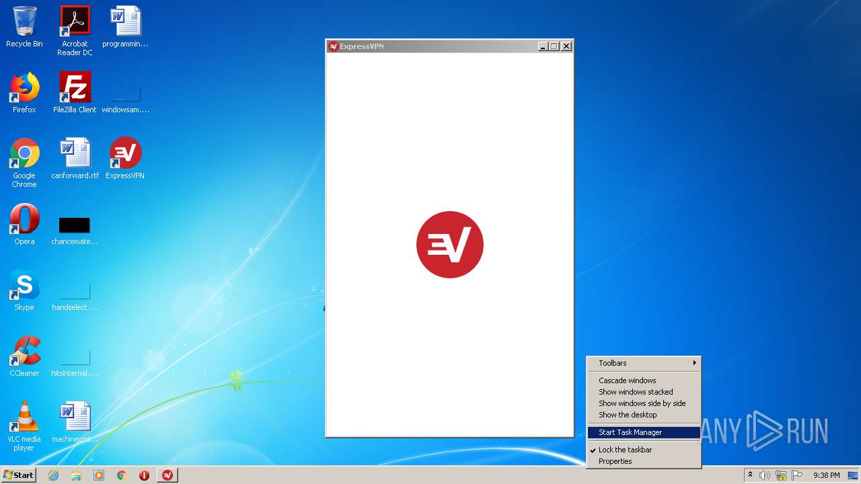Open the ExpressVPN desktop shortcut
The width and height of the screenshot is (861, 484).
[125, 159]
